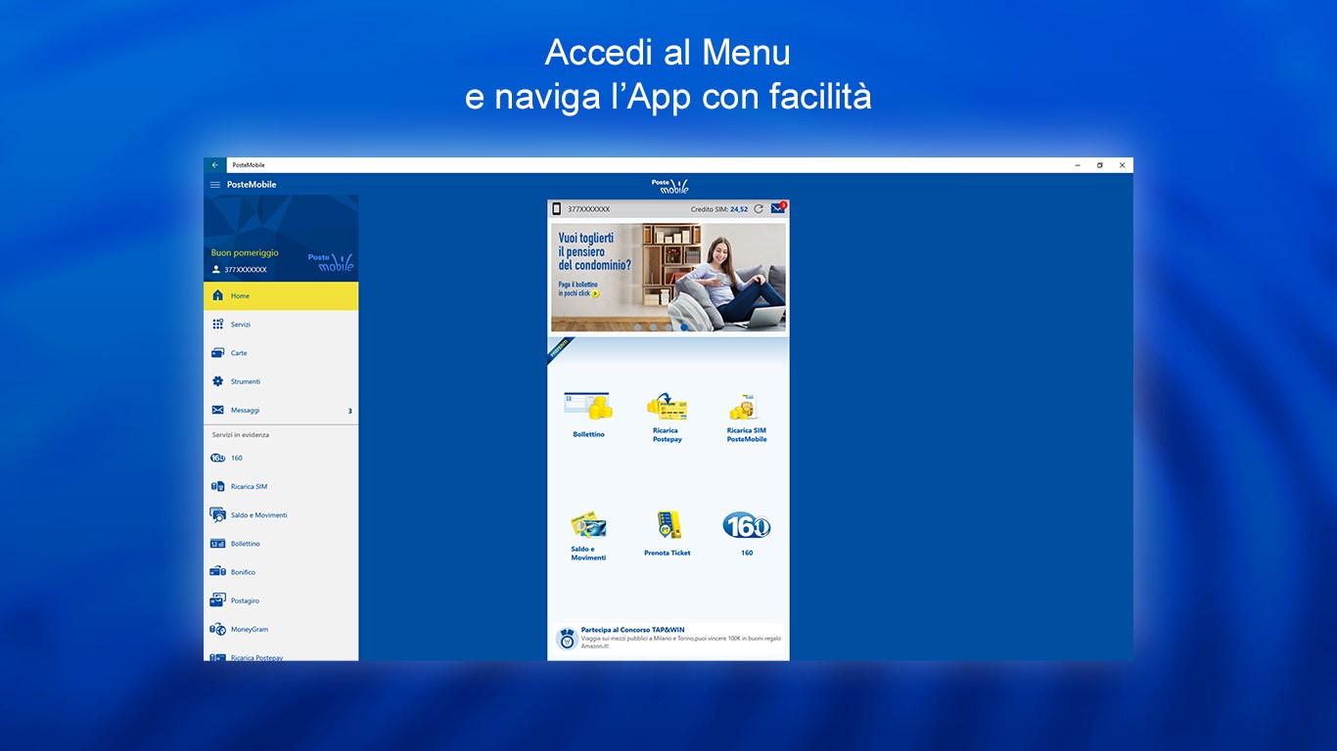
Task: Go back with the title bar arrow
Action: click(x=215, y=165)
